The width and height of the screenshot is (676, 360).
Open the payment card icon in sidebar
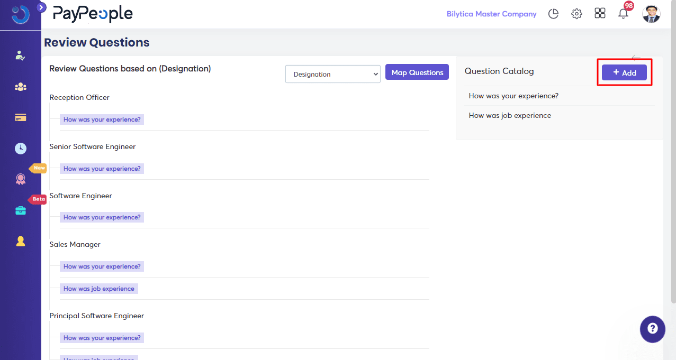coord(21,117)
